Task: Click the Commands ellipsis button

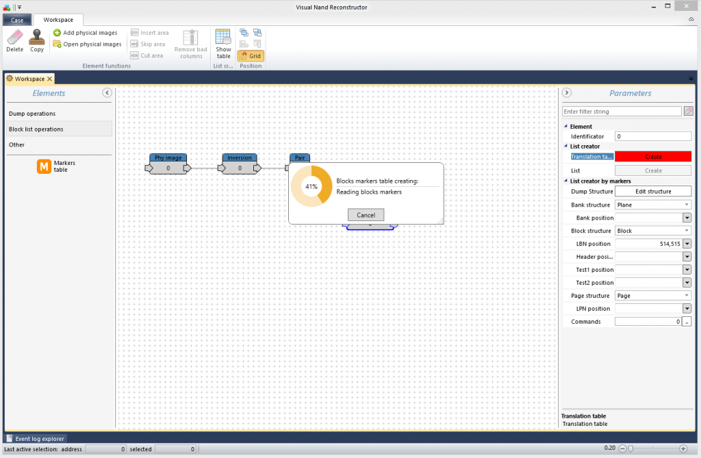Action: click(687, 322)
